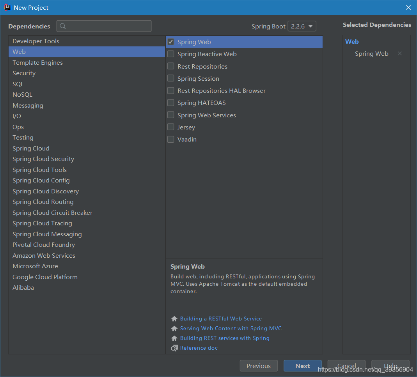Select the Developer Tools category

(87, 41)
